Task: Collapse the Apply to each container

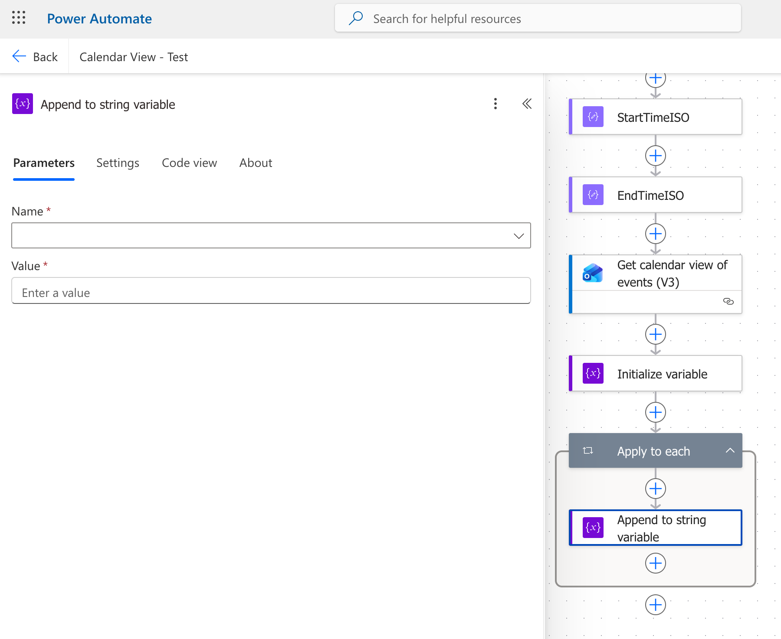Action: pyautogui.click(x=730, y=450)
